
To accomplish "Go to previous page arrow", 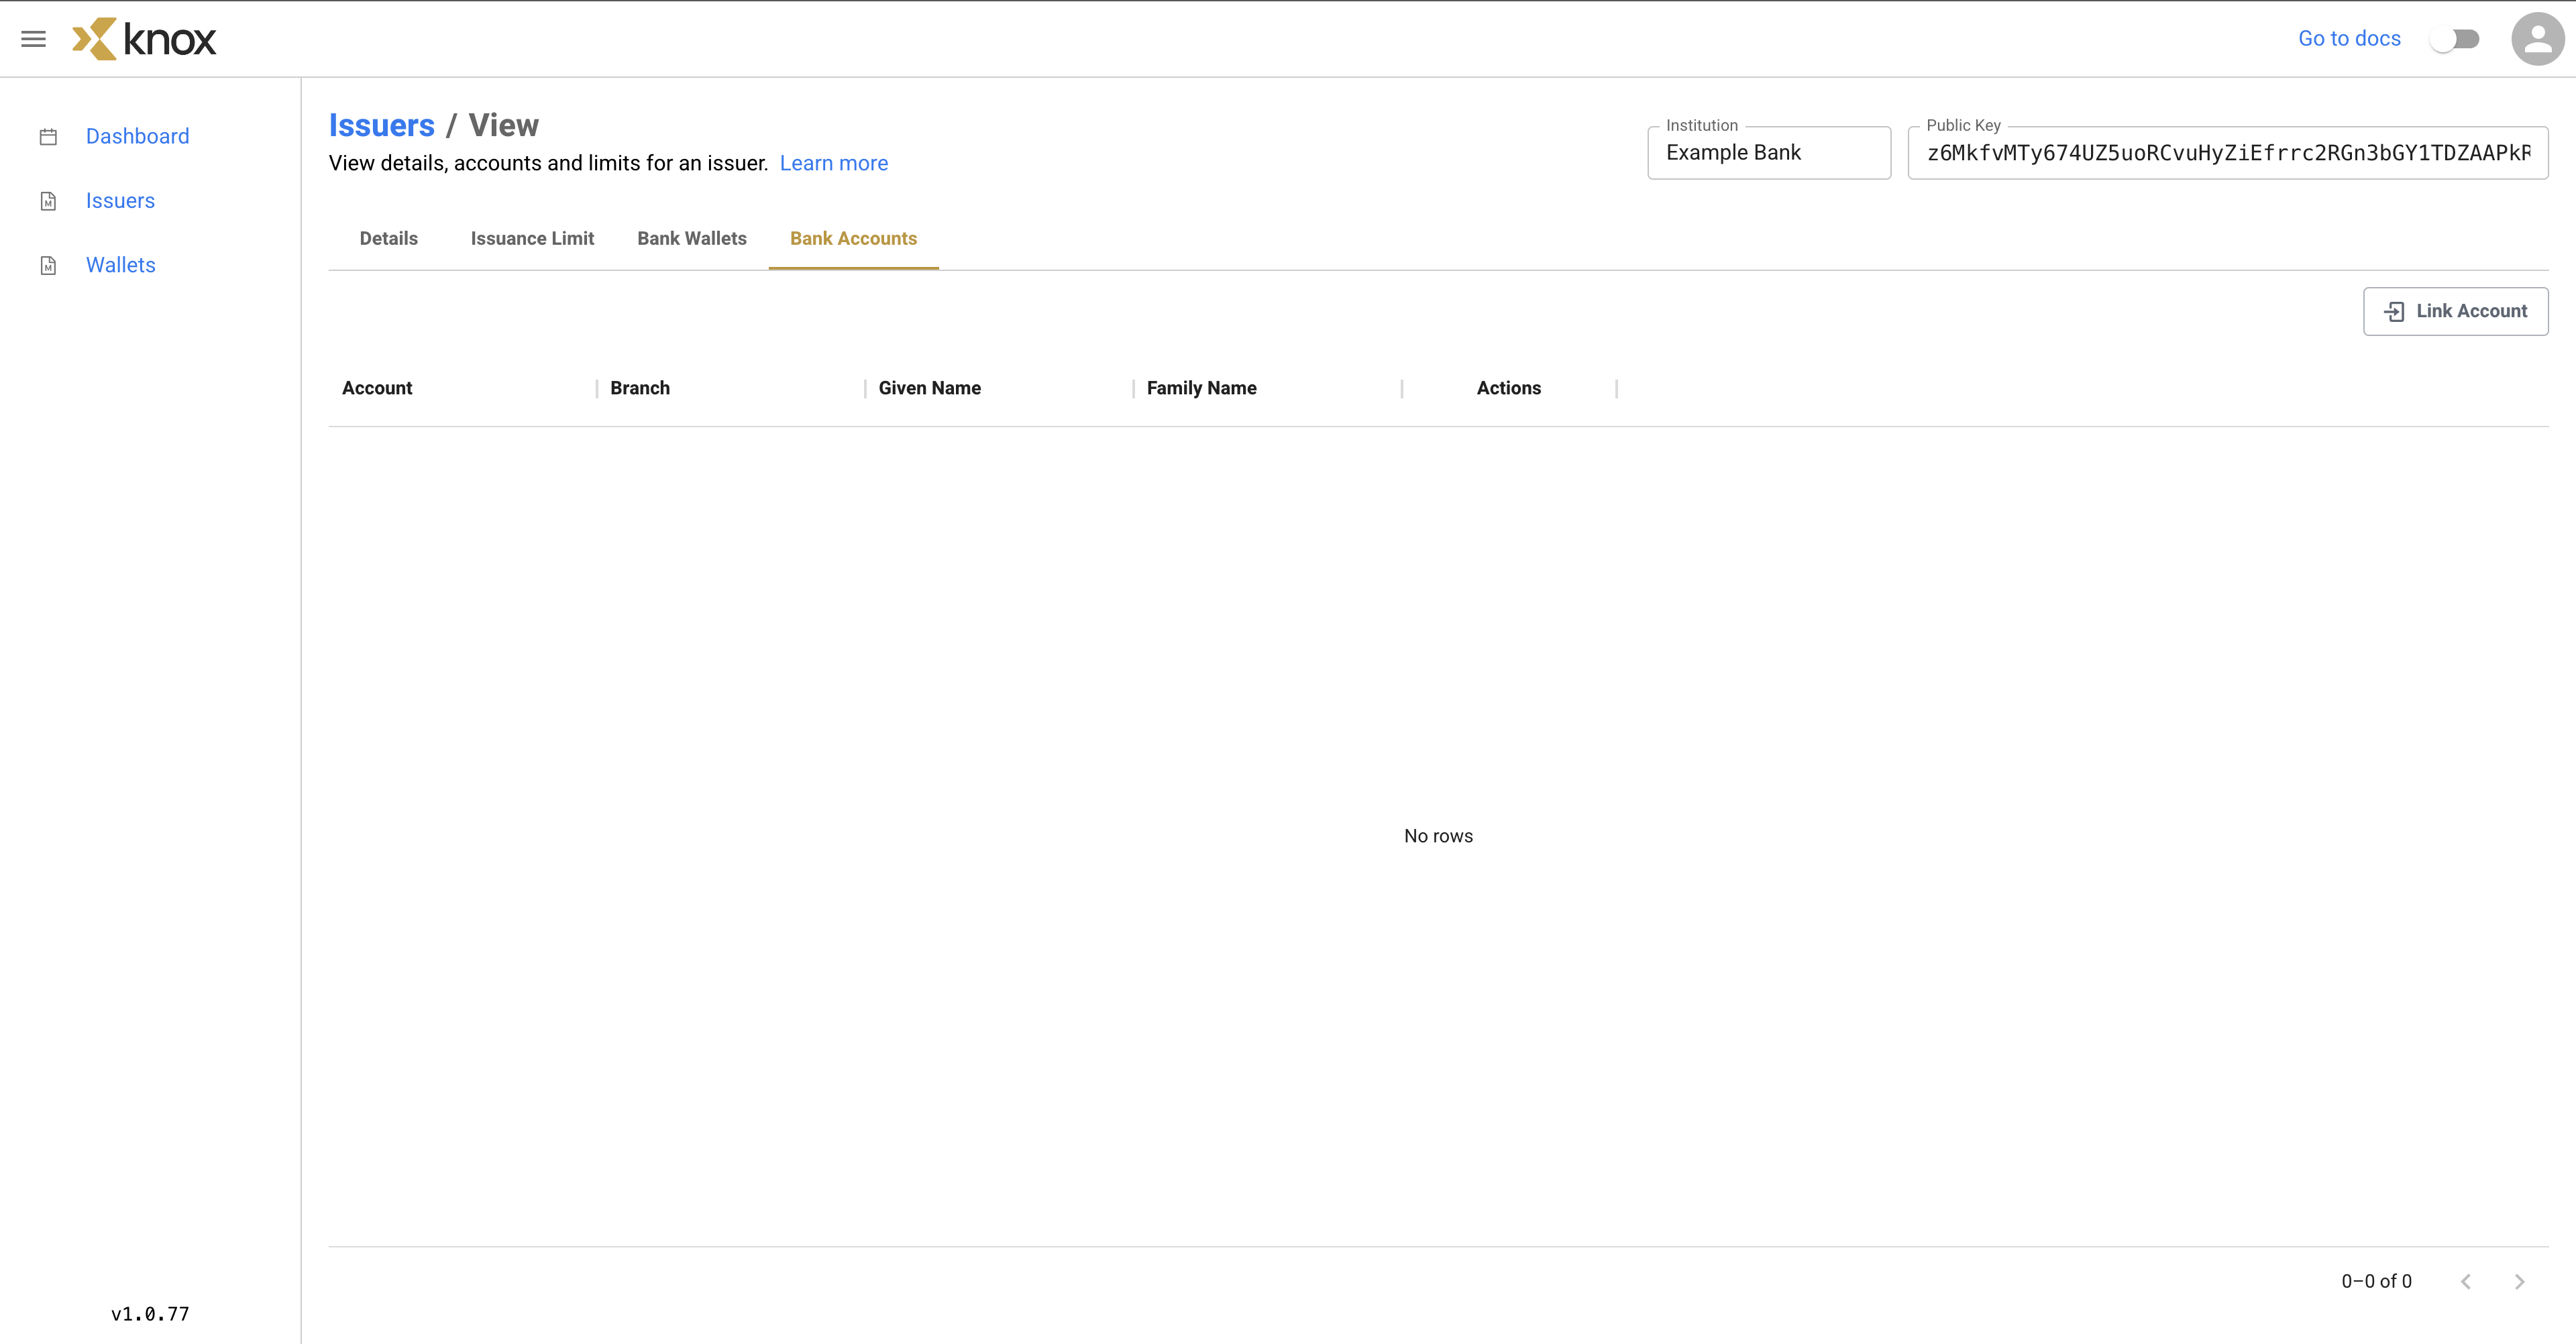I will point(2466,1281).
